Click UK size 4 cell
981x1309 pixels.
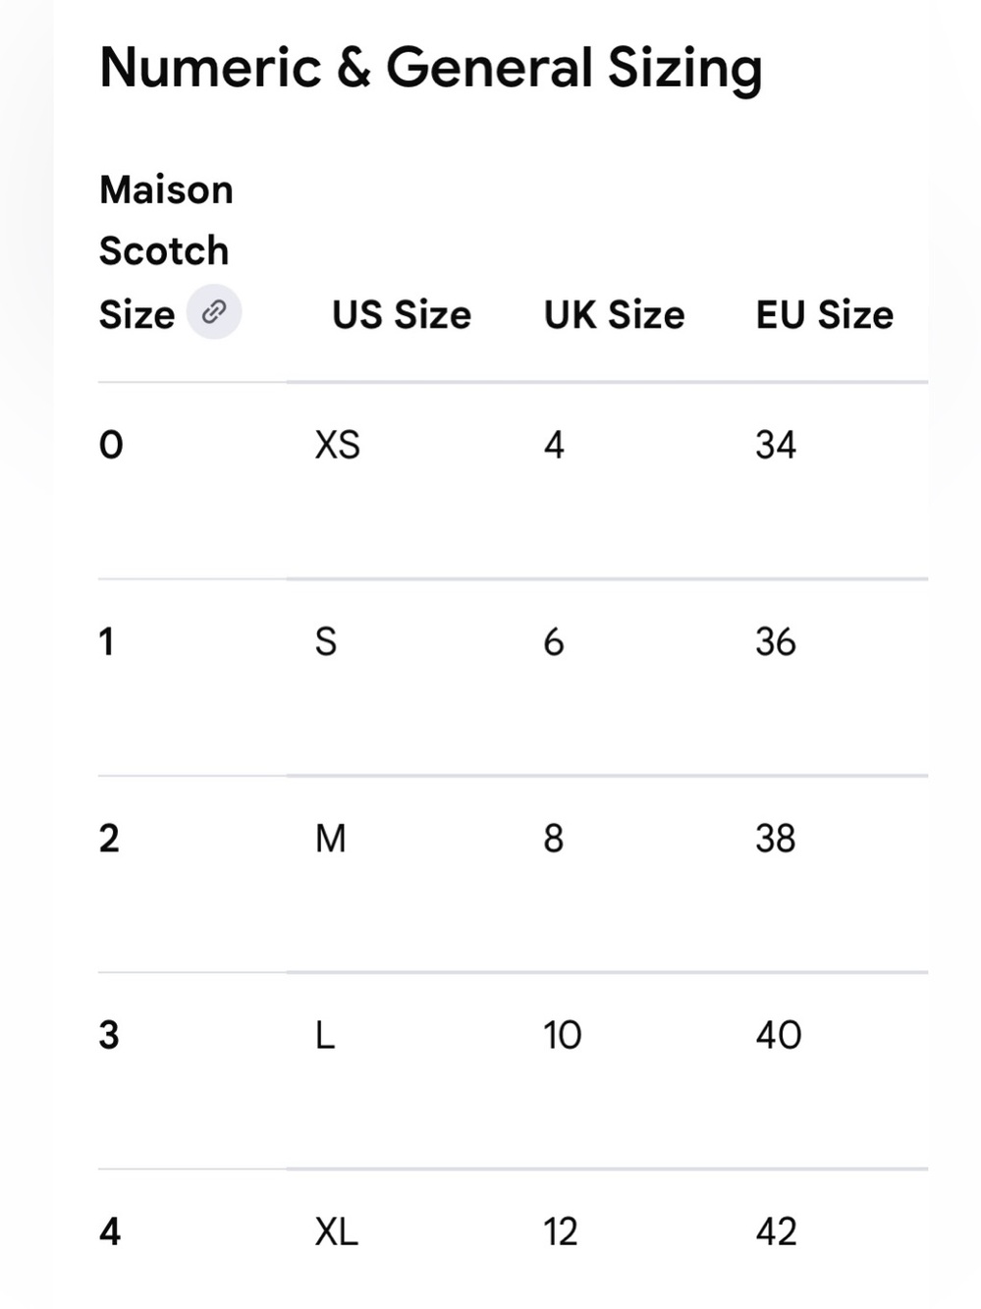[x=554, y=446]
